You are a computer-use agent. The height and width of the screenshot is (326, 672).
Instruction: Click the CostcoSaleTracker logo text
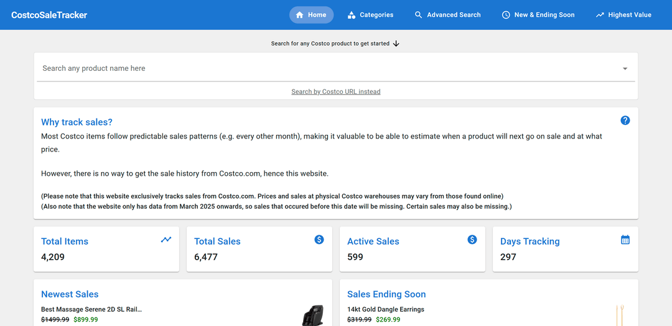pyautogui.click(x=49, y=15)
